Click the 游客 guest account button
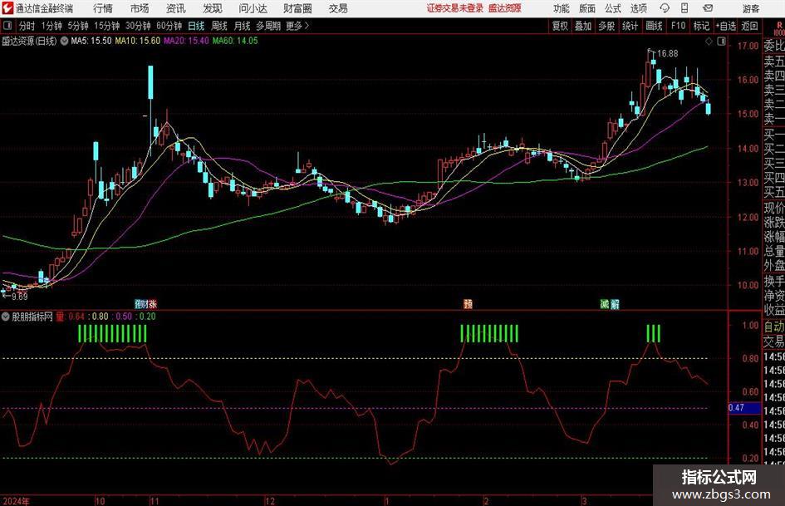Screen dimensions: 785x506 [750, 8]
